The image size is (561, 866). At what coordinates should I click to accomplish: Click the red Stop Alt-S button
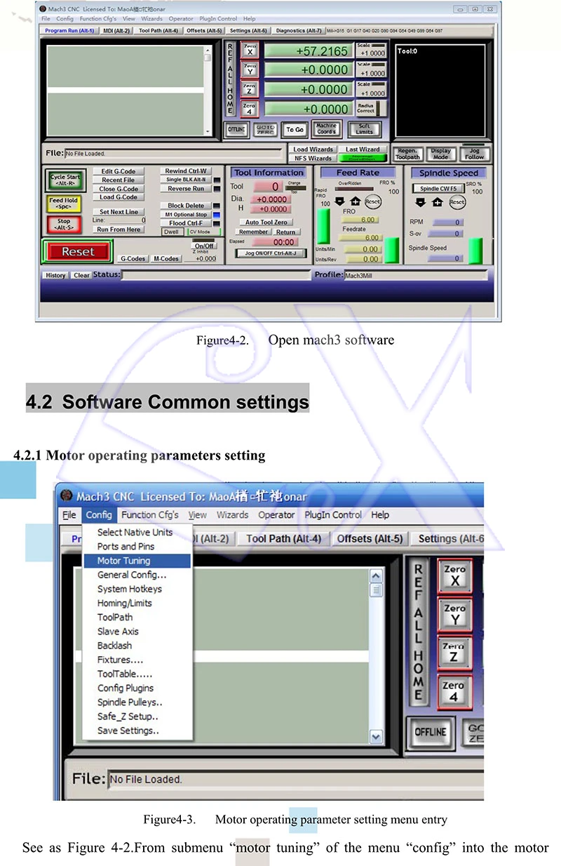[64, 225]
